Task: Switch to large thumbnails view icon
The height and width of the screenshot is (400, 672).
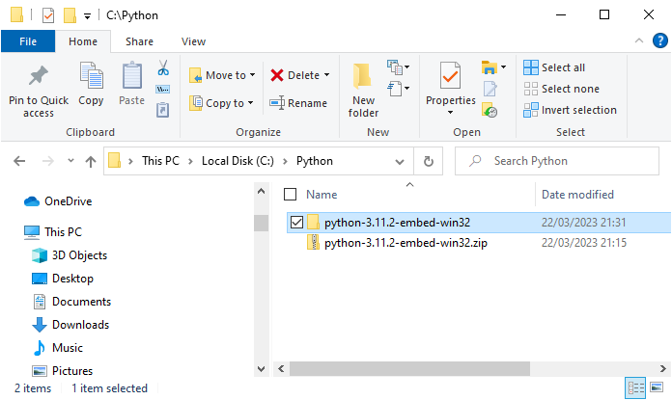Action: coord(657,388)
